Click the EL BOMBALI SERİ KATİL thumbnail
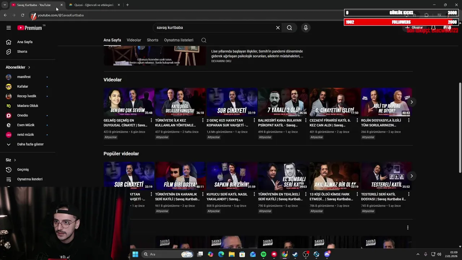The width and height of the screenshot is (462, 260). 283,176
